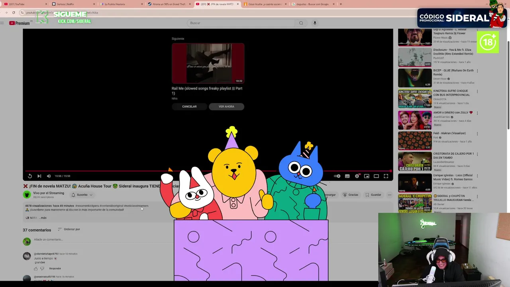Open options for Feid Alakran video

(x=477, y=134)
